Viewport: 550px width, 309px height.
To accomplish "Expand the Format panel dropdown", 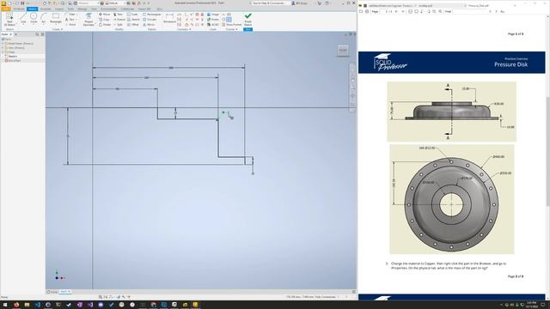I will coord(231,29).
